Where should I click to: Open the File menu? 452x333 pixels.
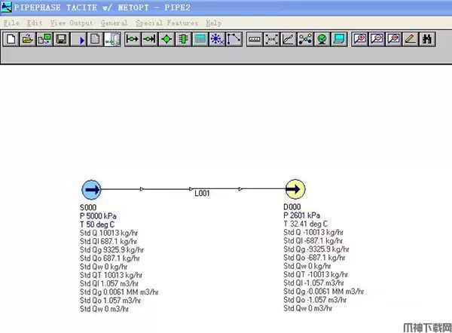point(11,23)
